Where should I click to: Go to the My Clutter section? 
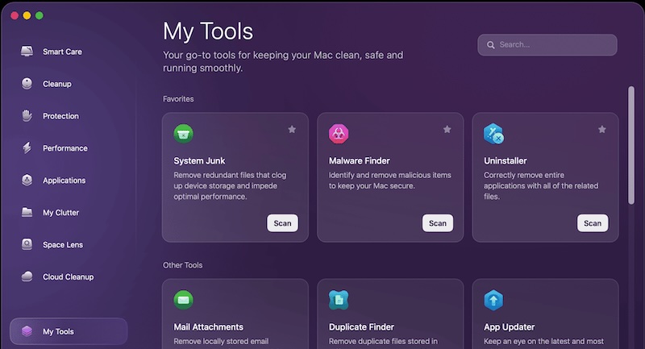[61, 213]
